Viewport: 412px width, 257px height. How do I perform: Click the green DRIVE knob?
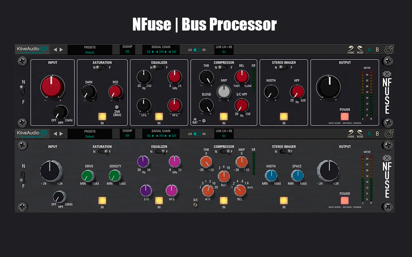[88, 176]
